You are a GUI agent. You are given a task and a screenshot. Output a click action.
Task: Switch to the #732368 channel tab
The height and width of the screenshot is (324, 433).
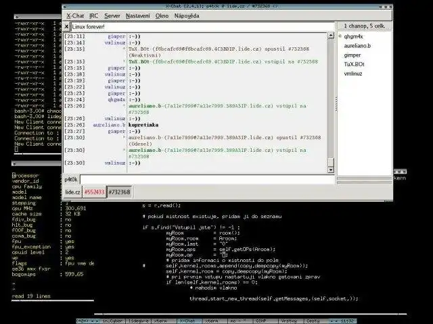pyautogui.click(x=119, y=192)
